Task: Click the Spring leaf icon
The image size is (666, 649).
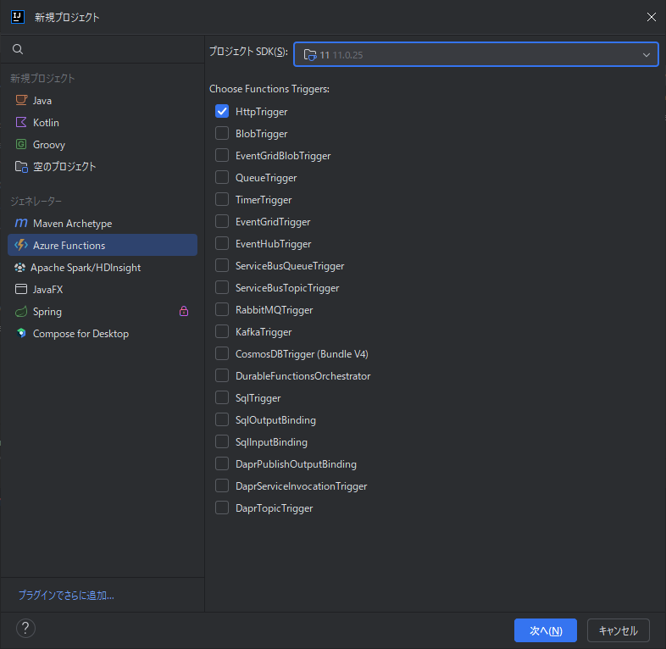Action: 21,311
